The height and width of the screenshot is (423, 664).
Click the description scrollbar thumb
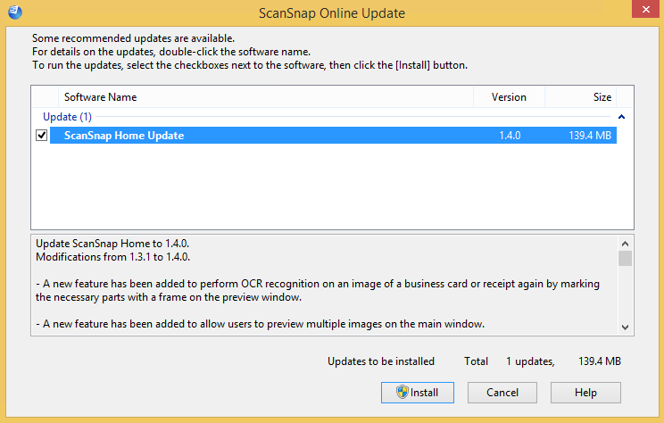coord(625,259)
